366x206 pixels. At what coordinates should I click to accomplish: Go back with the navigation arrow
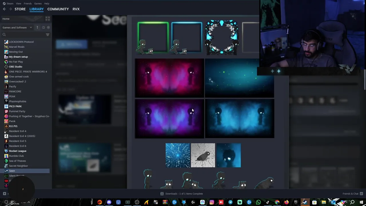click(4, 9)
